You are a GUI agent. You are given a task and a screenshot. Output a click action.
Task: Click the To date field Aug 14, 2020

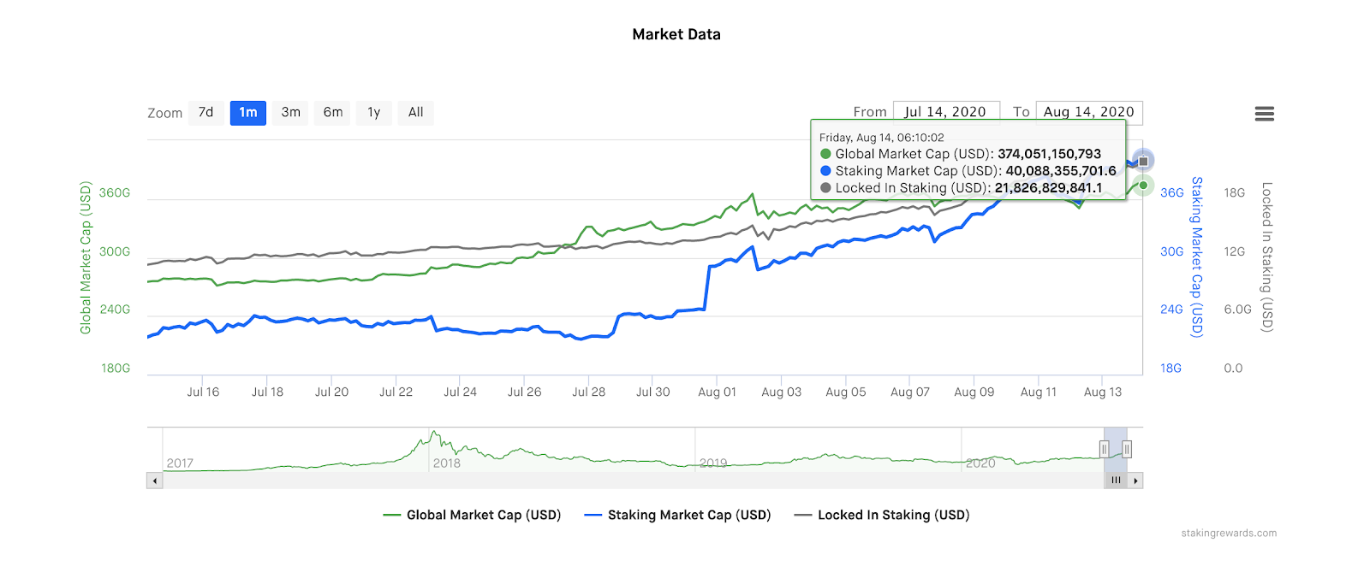pyautogui.click(x=1088, y=112)
